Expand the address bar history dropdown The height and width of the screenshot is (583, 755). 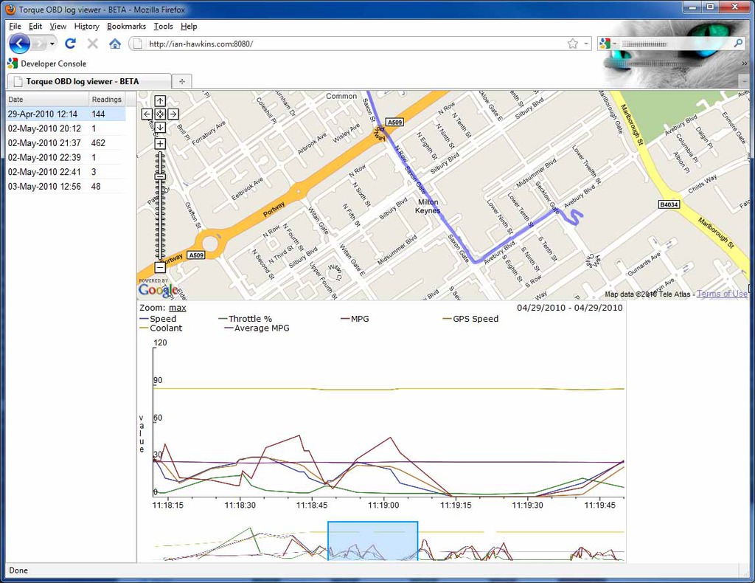(587, 44)
